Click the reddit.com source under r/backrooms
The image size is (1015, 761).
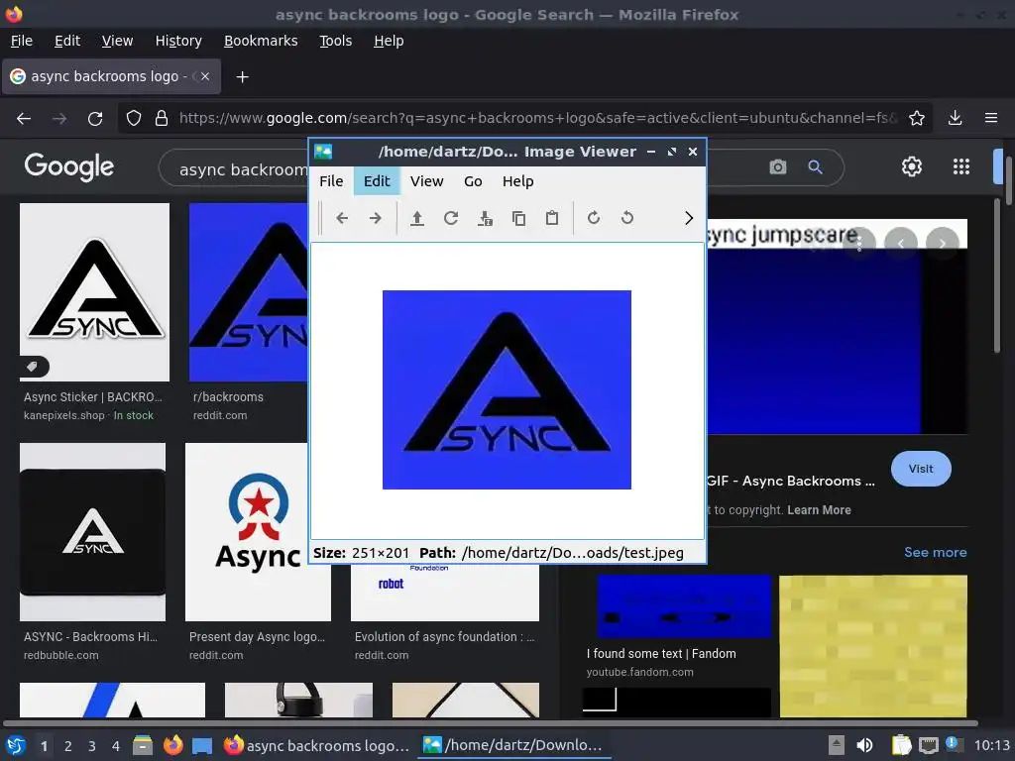(x=220, y=415)
